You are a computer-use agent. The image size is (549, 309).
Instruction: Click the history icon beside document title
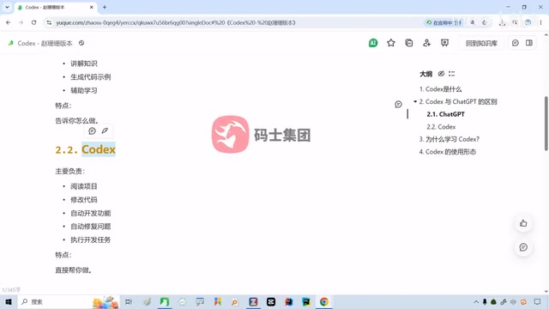click(81, 43)
